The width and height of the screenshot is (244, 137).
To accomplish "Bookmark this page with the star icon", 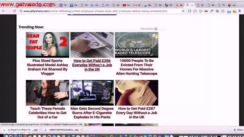I will pos(183,11).
